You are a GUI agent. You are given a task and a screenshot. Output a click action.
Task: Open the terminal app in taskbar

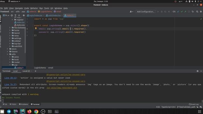coord(50,111)
